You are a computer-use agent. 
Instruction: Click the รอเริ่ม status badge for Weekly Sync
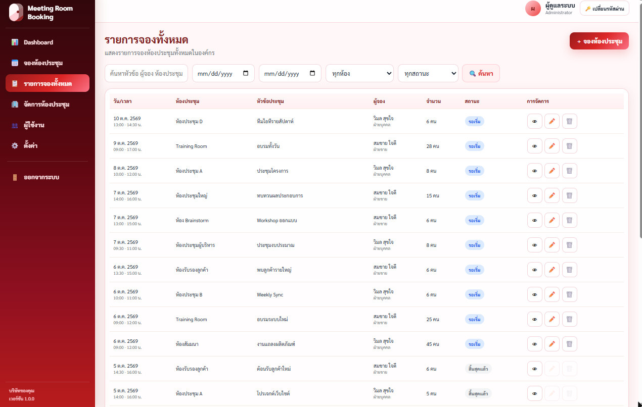pyautogui.click(x=474, y=294)
